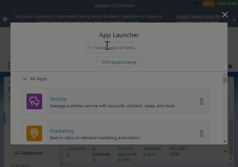This screenshot has height=167, width=238.
Task: Click the 1764.76 KB size badge
Action: [226, 4]
